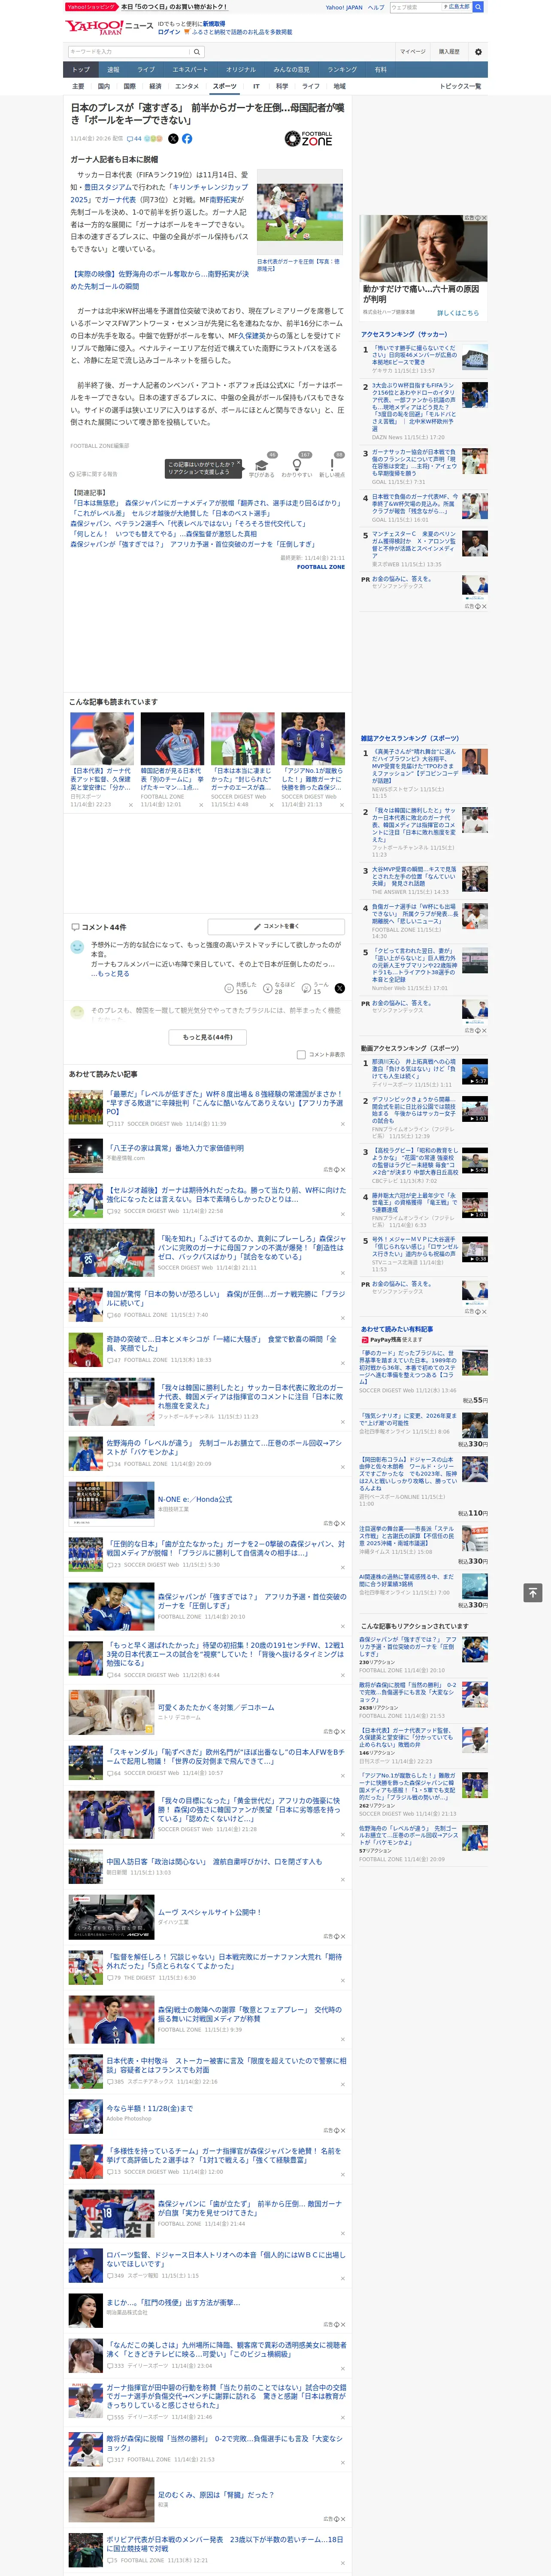This screenshot has width=551, height=2576.
Task: Open the みんなの意見 tab
Action: pyautogui.click(x=291, y=70)
